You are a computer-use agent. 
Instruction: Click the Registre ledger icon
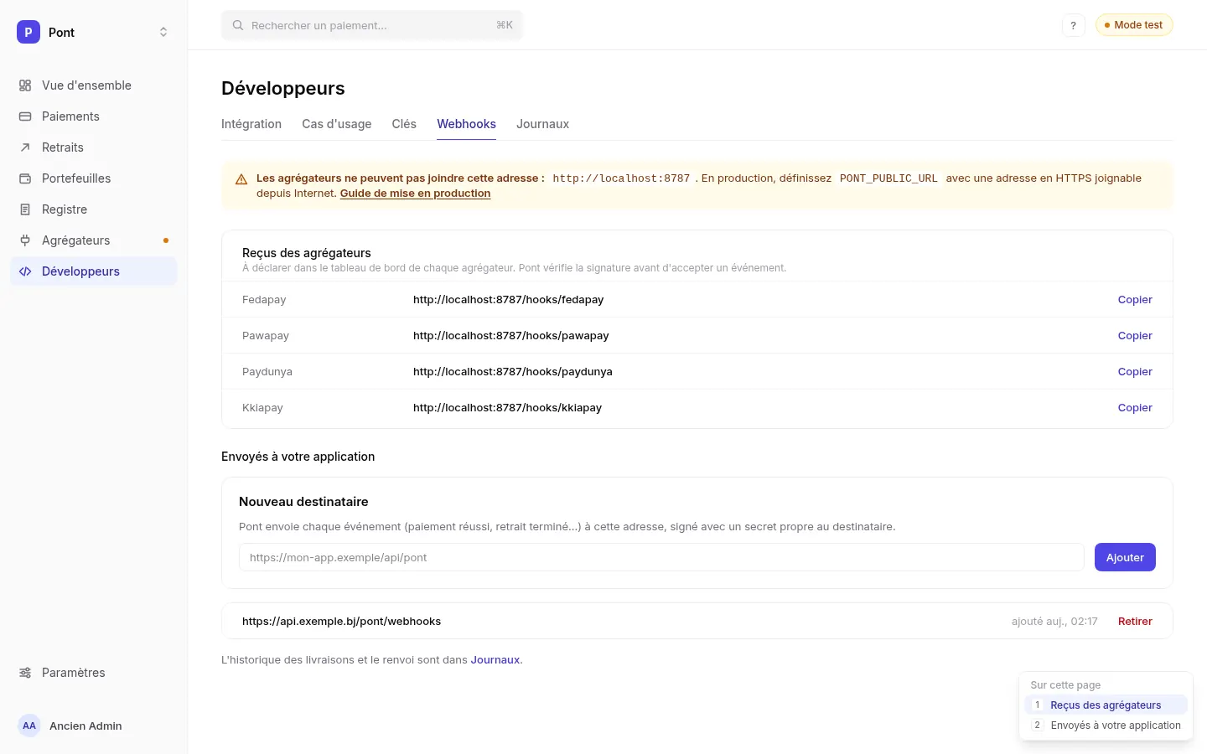tap(25, 209)
